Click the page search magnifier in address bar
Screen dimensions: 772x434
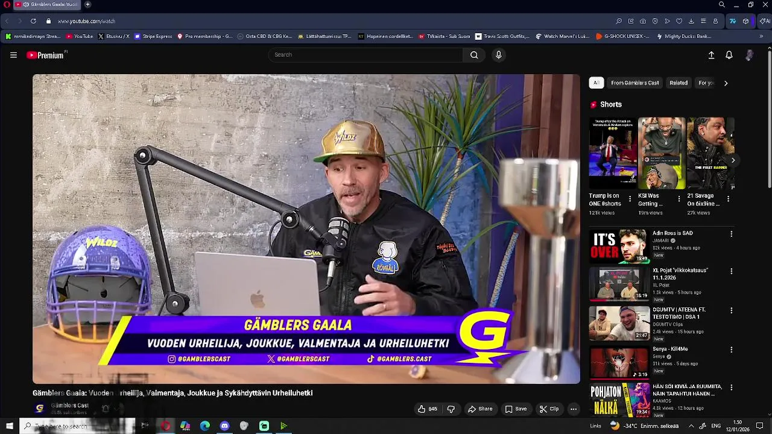(619, 21)
